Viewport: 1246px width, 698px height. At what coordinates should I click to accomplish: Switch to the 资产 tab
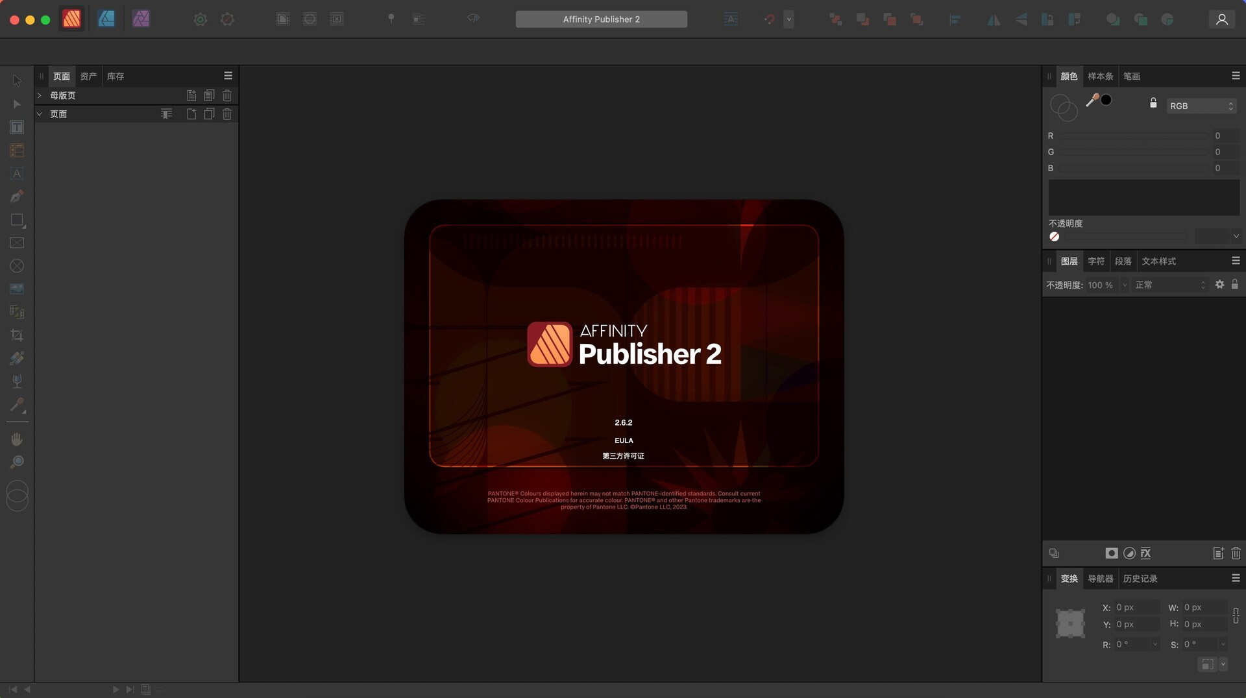coord(88,77)
